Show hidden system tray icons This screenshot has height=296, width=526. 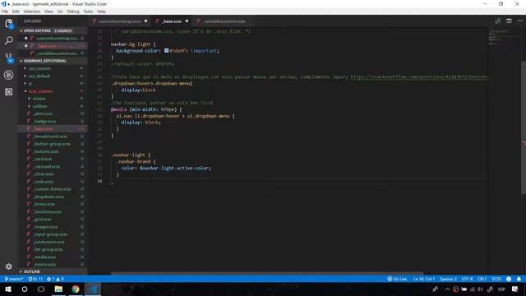coord(447,289)
